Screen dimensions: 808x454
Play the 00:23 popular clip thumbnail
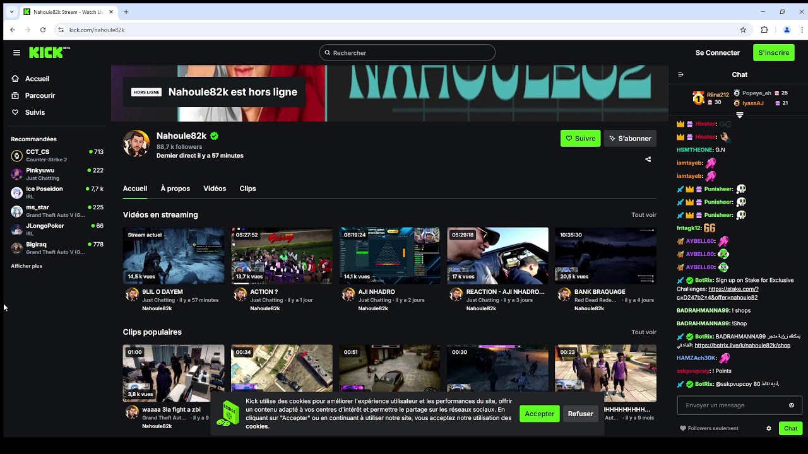pos(606,373)
